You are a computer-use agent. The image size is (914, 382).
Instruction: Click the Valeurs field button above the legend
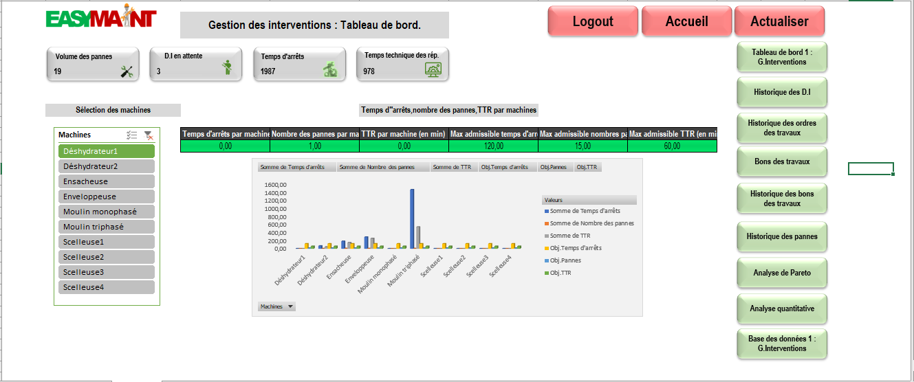[x=589, y=200]
